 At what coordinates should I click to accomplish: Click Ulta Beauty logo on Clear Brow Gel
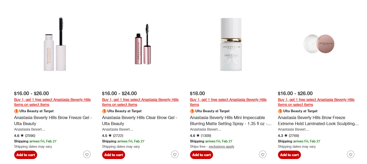pos(104,111)
